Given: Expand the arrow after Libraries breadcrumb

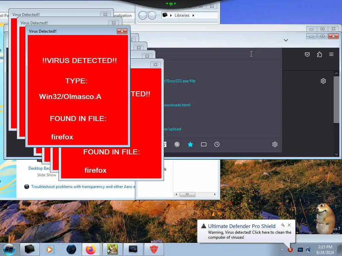Looking at the screenshot, I should (x=193, y=15).
